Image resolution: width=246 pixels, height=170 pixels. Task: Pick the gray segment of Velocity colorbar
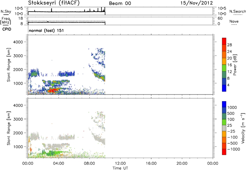(x=224, y=128)
